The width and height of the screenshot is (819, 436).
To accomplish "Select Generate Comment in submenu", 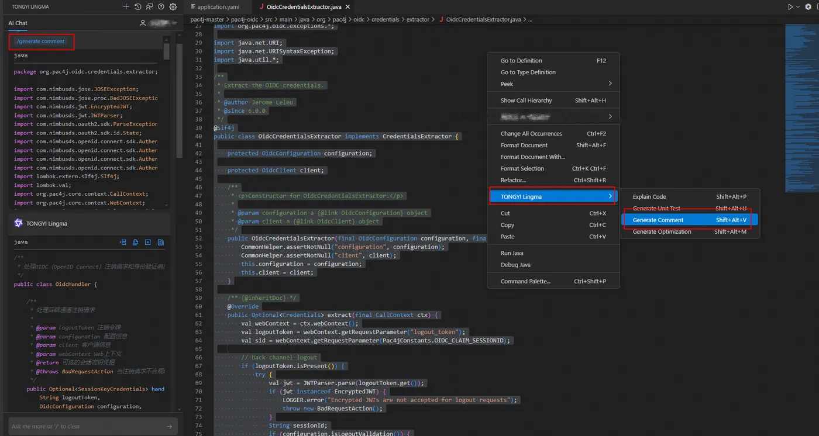I will (x=690, y=220).
